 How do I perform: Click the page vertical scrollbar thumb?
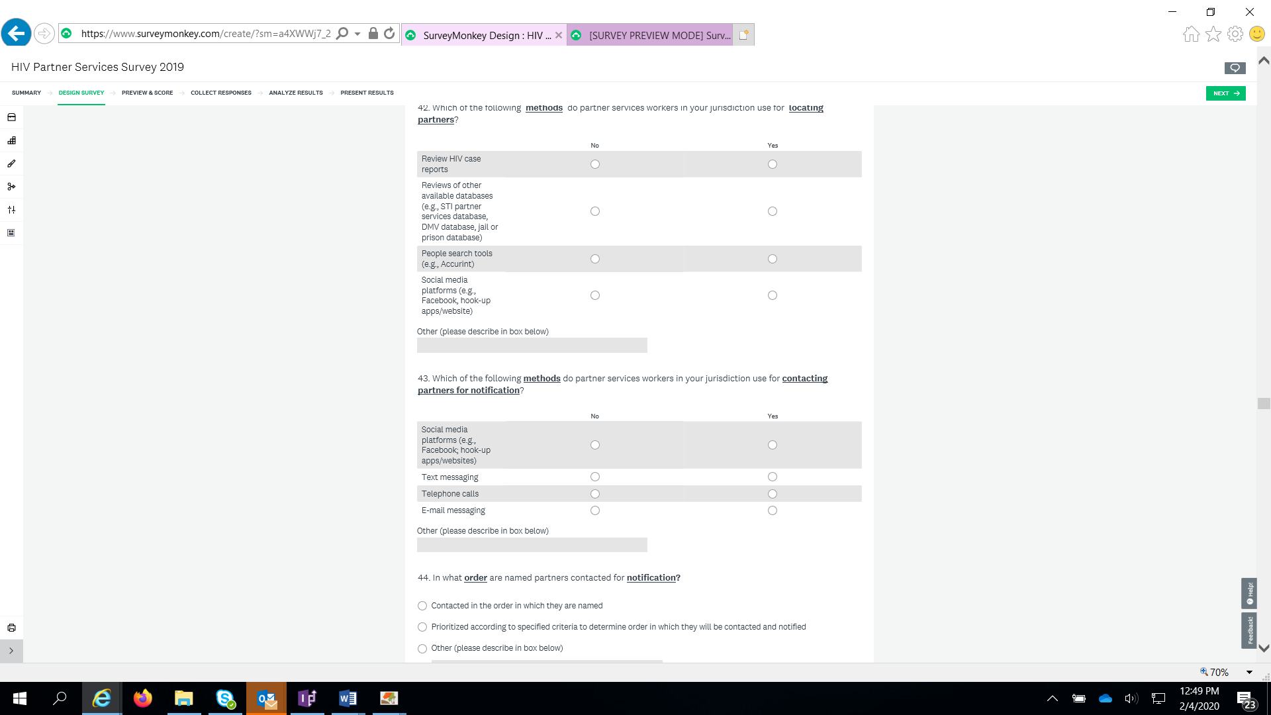click(1264, 403)
